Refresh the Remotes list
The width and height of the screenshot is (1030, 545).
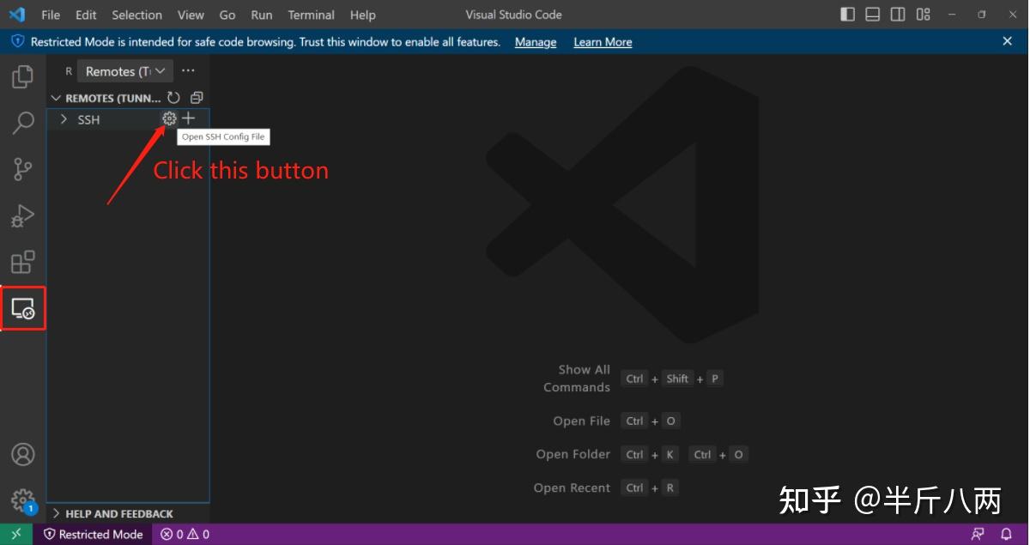[x=174, y=98]
